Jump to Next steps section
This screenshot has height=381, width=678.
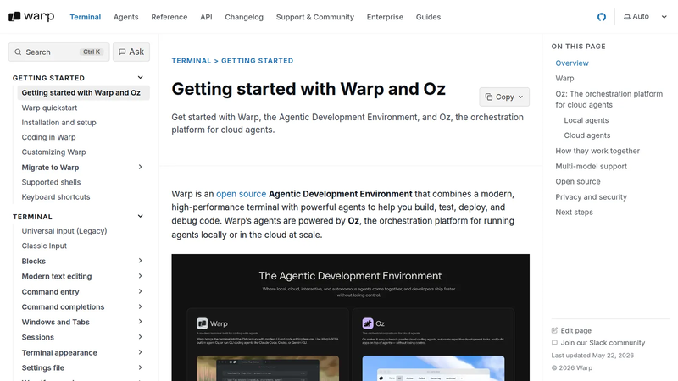[574, 213]
